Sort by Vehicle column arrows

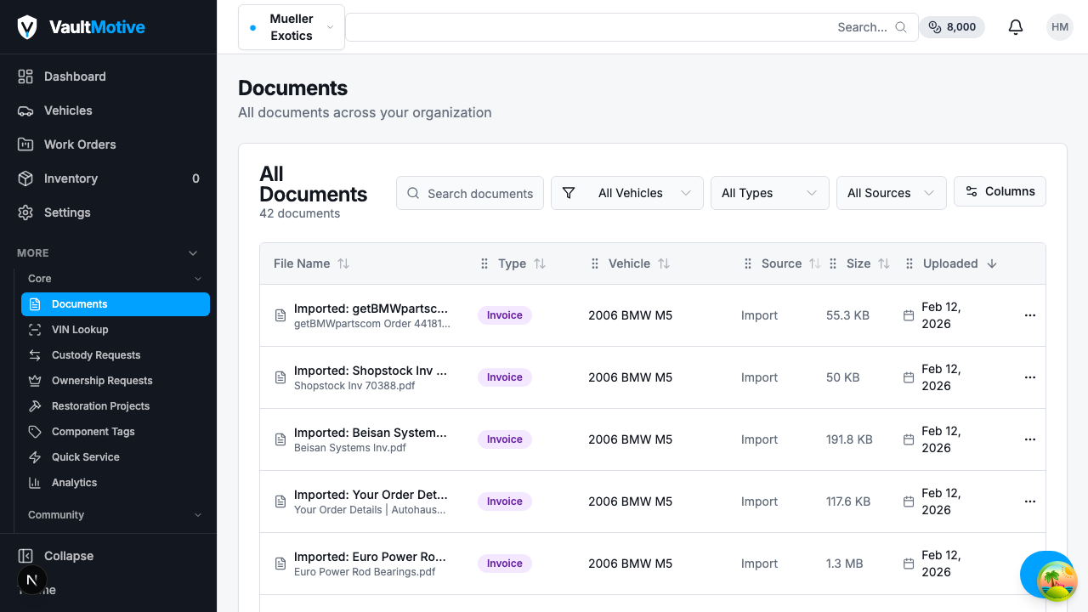(x=664, y=263)
